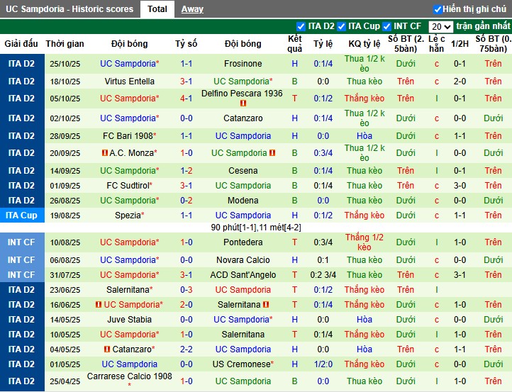Click red card icon after UC Sampdoria on 20/09/25
The width and height of the screenshot is (512, 392).
[x=272, y=153]
